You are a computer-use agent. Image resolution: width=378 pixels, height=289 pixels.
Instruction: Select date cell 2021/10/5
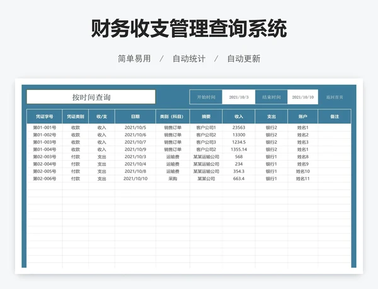[135, 128]
